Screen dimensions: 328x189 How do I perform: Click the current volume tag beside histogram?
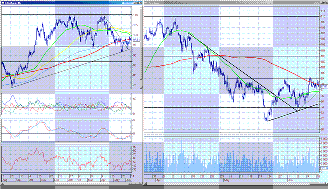tap(324, 168)
